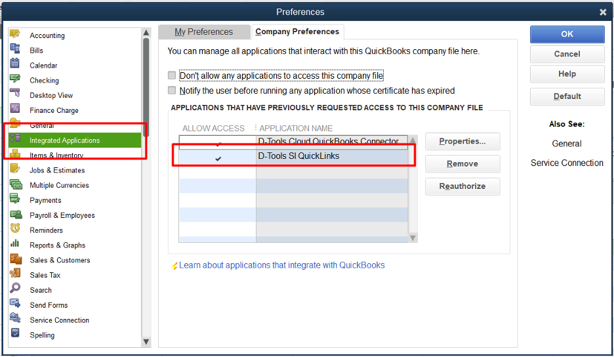This screenshot has height=357, width=614.
Task: Select Checking in category list
Action: 75,80
